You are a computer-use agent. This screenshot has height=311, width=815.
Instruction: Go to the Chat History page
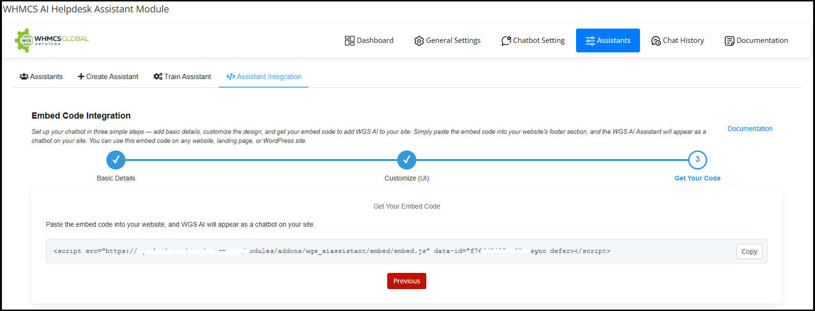[x=683, y=40]
